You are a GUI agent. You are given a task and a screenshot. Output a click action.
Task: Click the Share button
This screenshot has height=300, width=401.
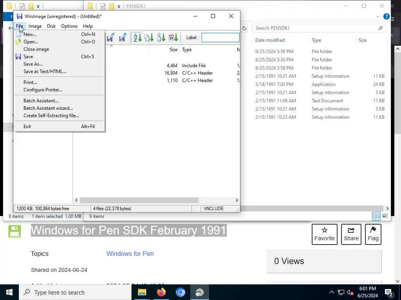point(351,234)
